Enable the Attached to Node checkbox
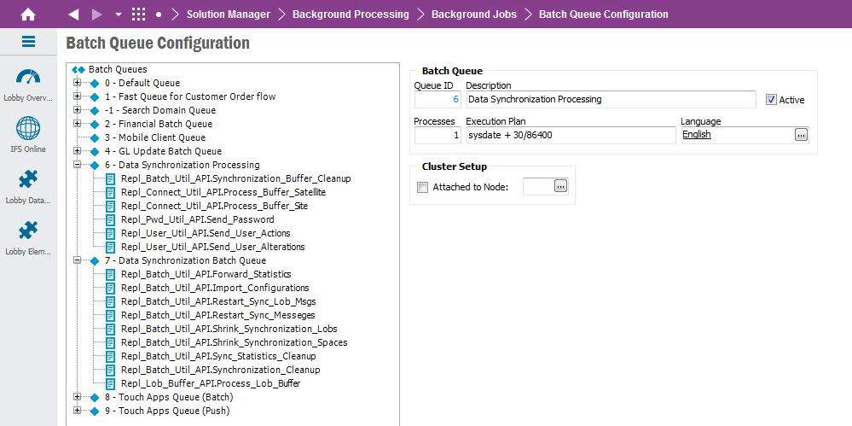 (422, 187)
